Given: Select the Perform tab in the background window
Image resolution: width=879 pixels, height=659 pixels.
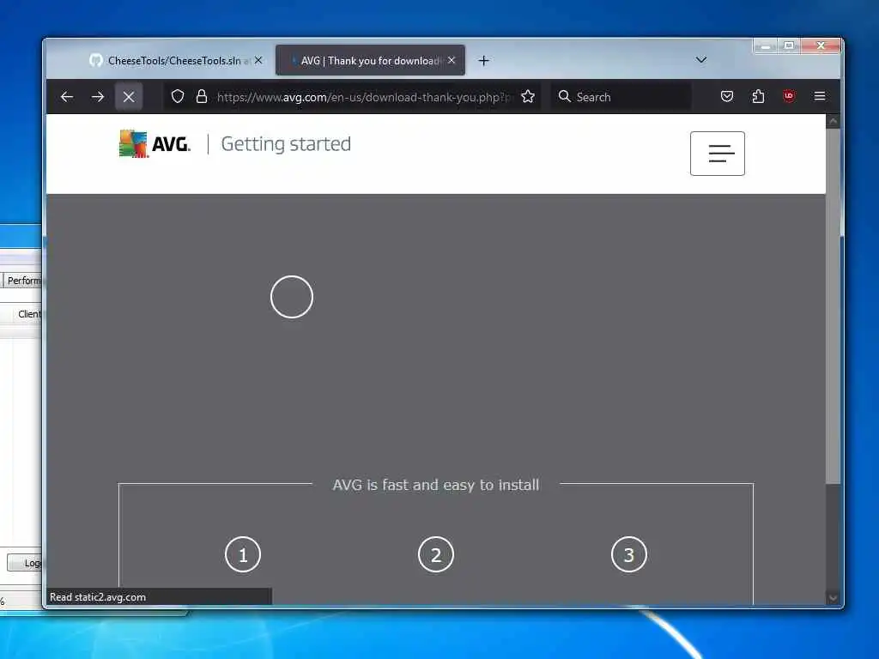Looking at the screenshot, I should pos(23,281).
